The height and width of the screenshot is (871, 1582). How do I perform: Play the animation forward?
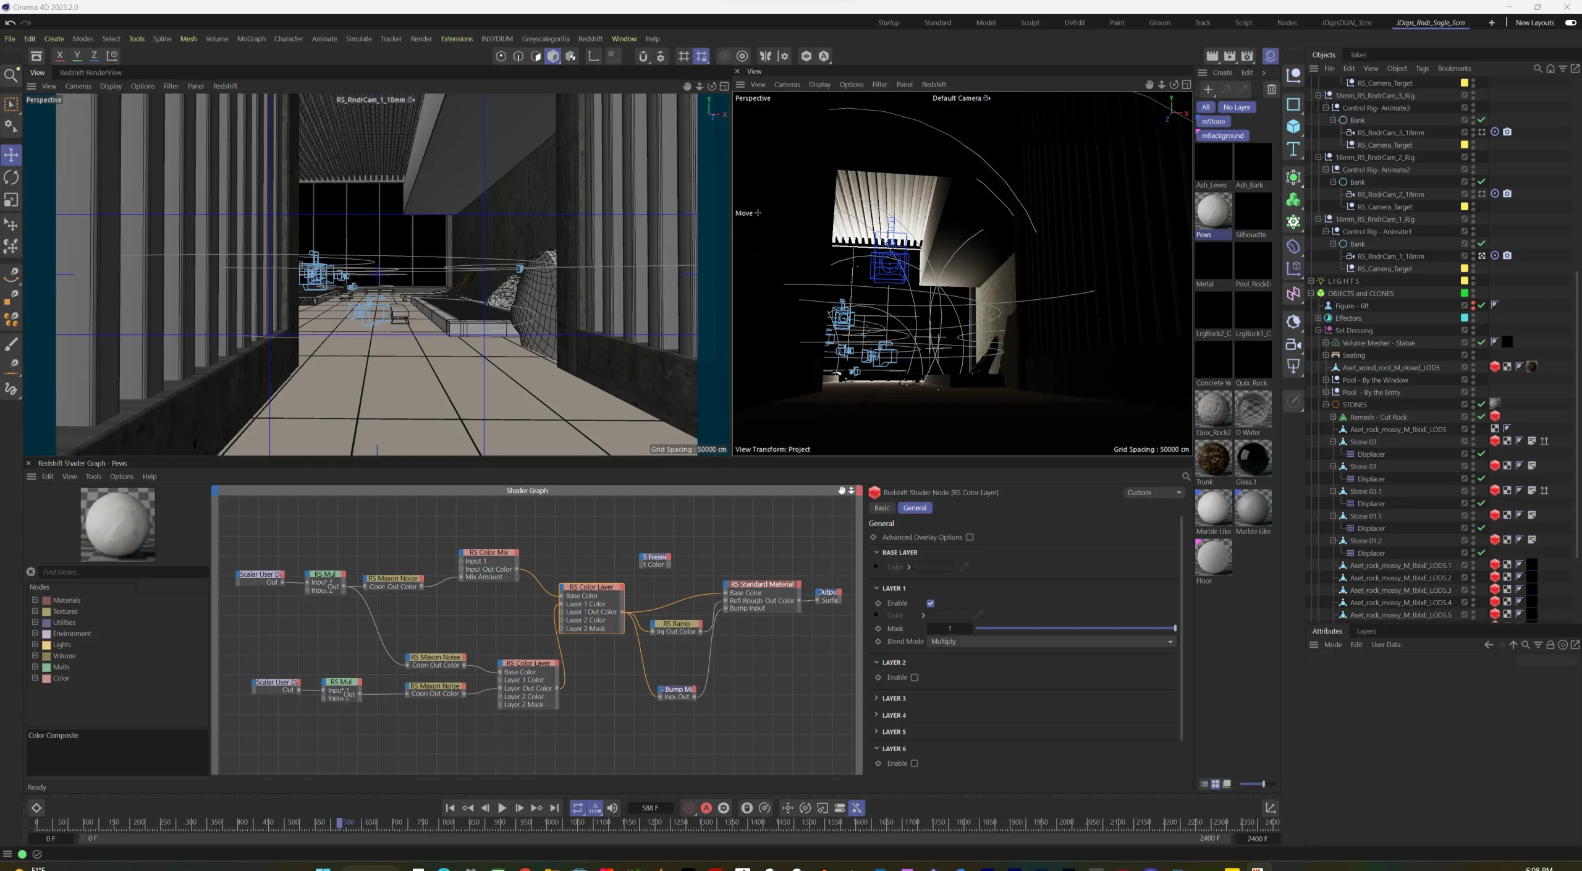click(x=502, y=808)
